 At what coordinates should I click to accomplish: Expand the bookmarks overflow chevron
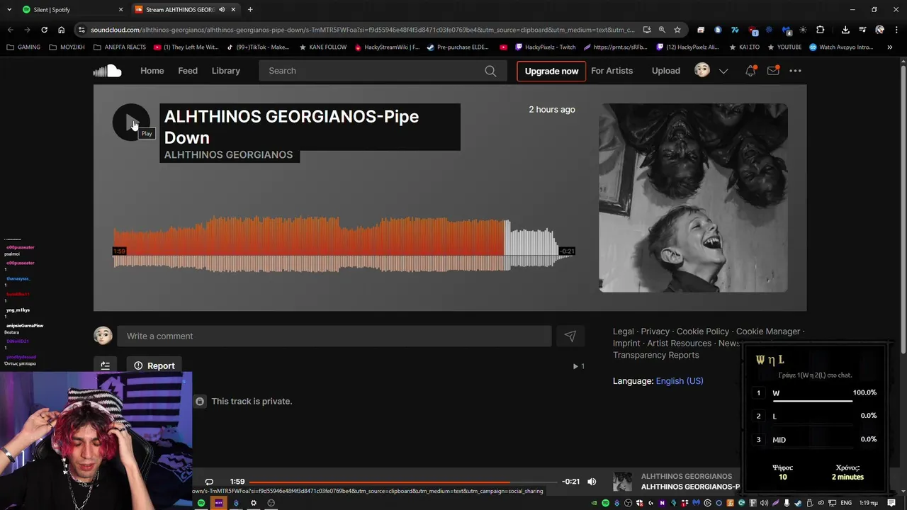point(889,47)
